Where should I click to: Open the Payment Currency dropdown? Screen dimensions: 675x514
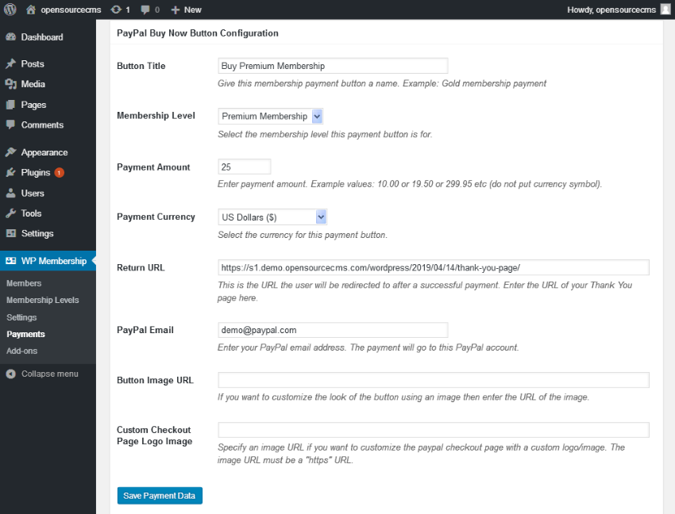tap(272, 217)
